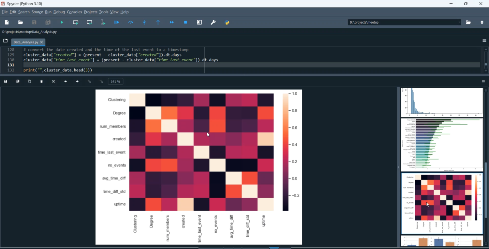The width and height of the screenshot is (489, 249).
Task: Toggle maximize current pane
Action: tap(199, 22)
